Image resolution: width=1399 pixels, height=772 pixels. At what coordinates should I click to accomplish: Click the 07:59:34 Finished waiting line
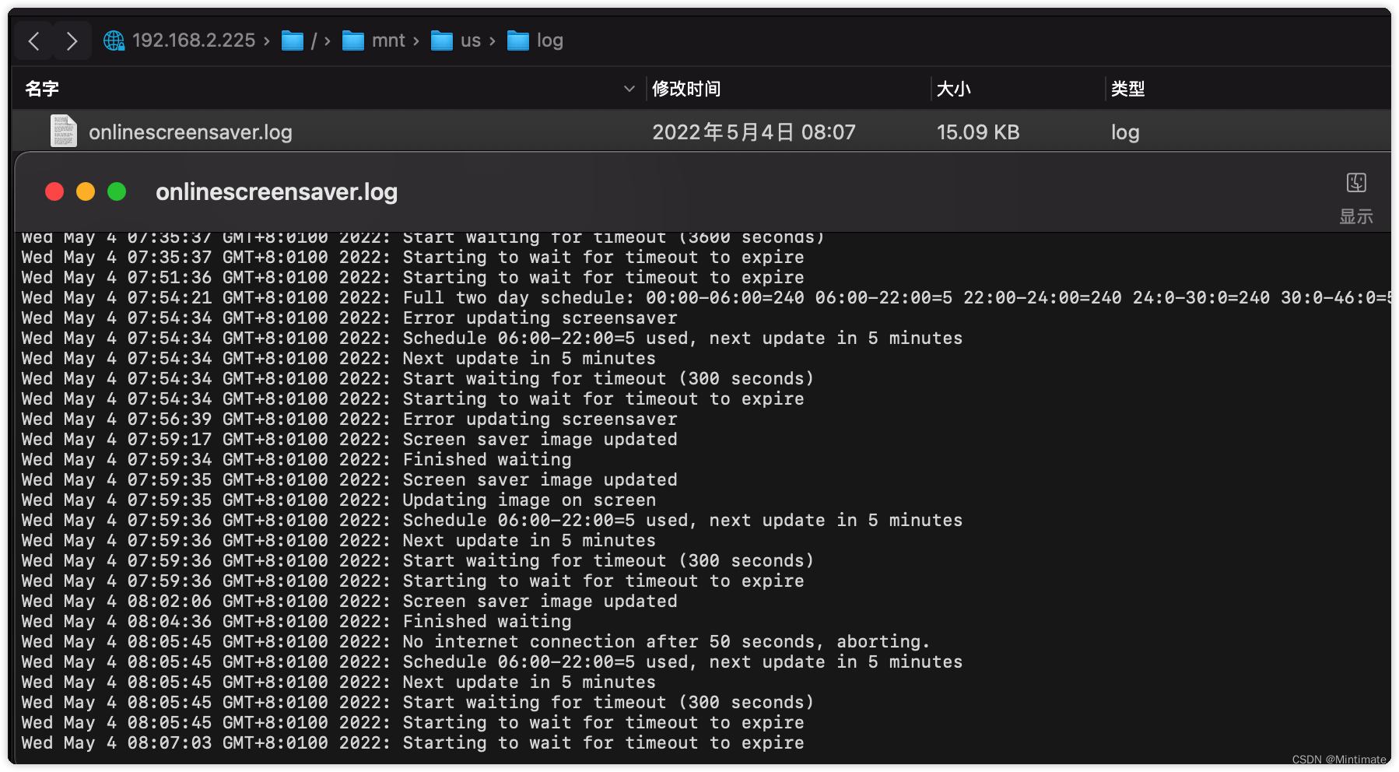tap(296, 460)
